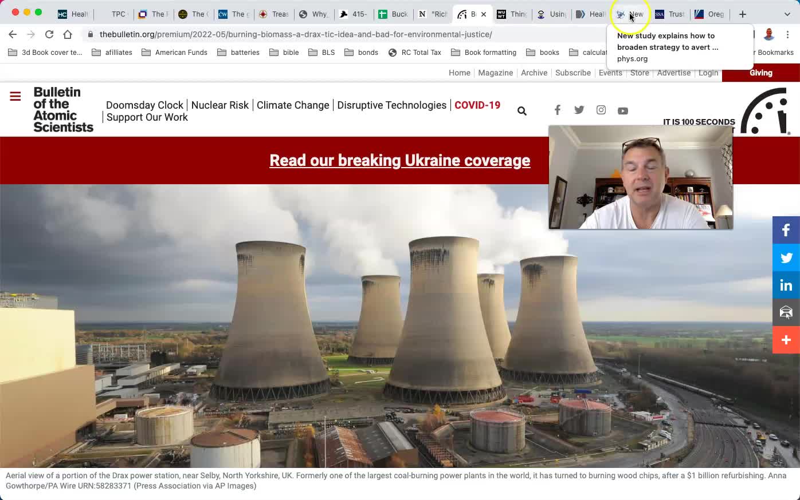Open Climate Change menu item
The image size is (800, 500).
tap(293, 105)
